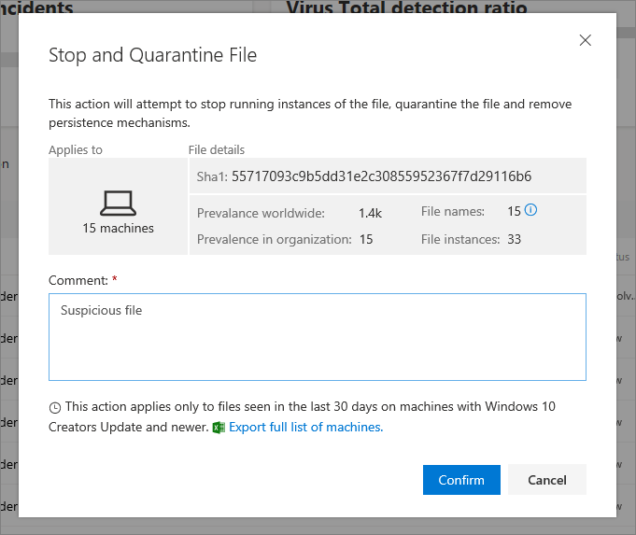Click the Excel icon before the Export link

[x=219, y=428]
